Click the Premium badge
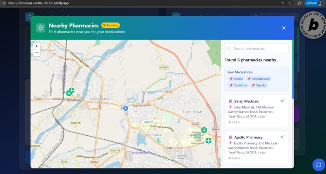Screen dimensions: 326x174 [110, 25]
